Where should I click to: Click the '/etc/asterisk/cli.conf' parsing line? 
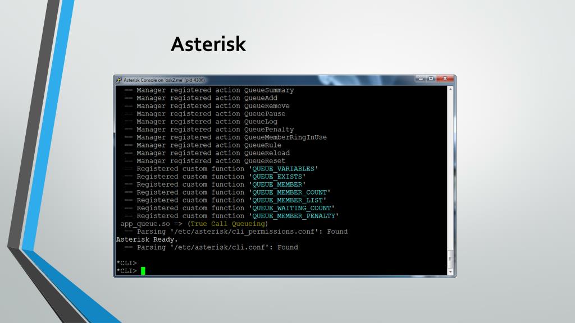[x=211, y=247]
